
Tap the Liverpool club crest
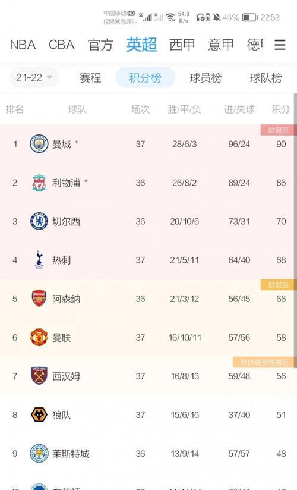point(39,183)
